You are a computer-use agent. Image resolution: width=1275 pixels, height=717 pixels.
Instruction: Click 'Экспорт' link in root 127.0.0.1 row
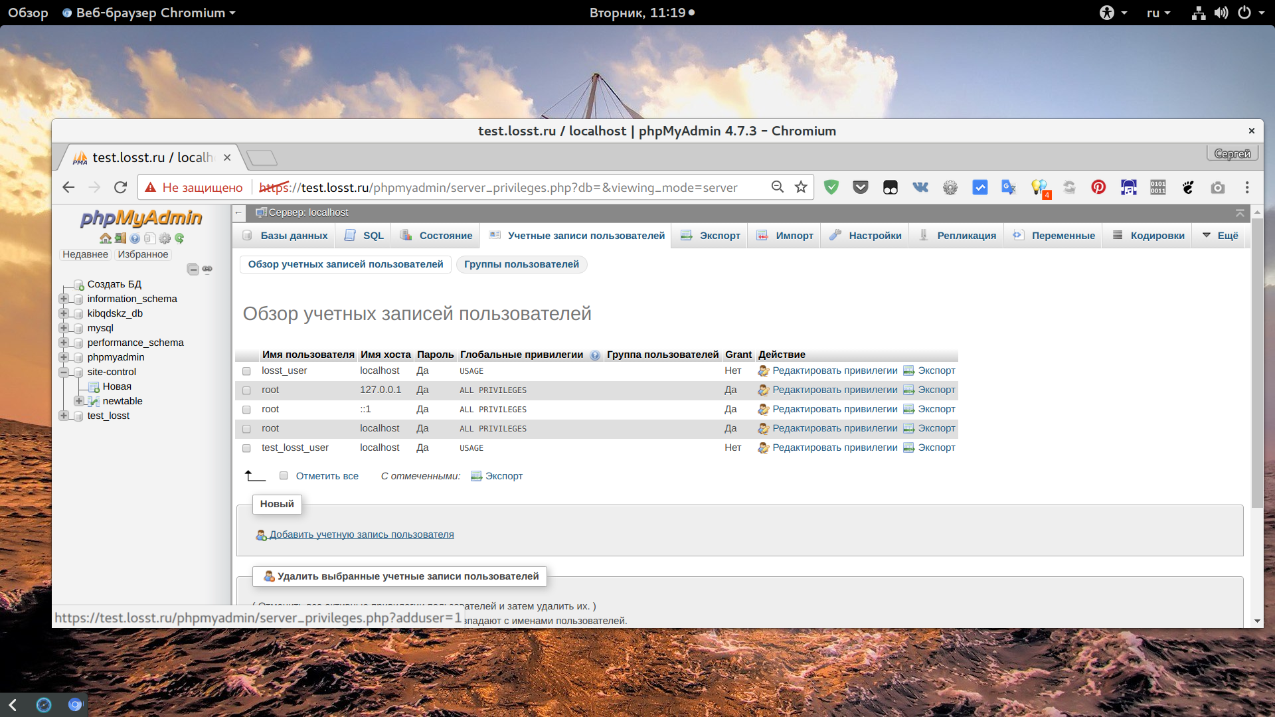pyautogui.click(x=936, y=390)
